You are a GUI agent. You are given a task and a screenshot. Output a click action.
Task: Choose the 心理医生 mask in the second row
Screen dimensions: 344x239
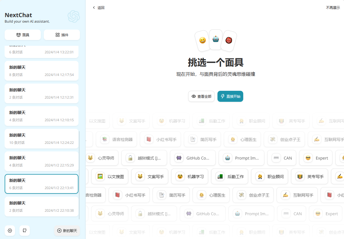point(242,140)
